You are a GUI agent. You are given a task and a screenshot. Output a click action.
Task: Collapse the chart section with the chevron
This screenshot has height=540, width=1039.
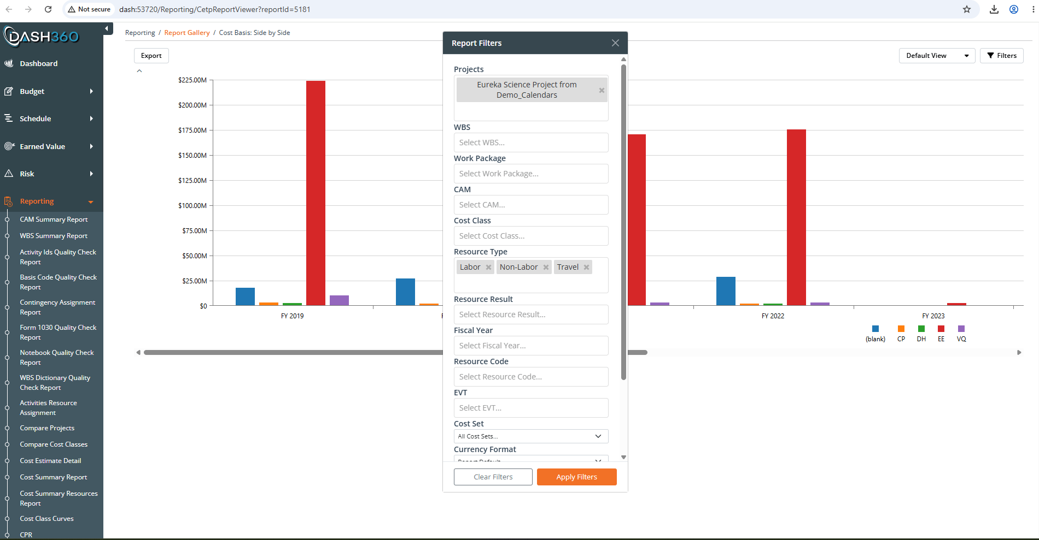click(139, 70)
